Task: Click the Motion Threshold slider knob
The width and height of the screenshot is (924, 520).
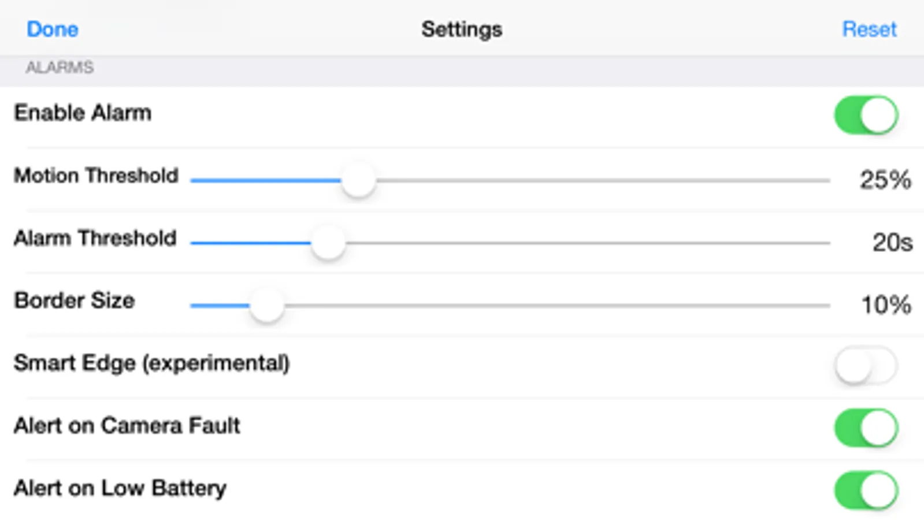Action: click(358, 181)
